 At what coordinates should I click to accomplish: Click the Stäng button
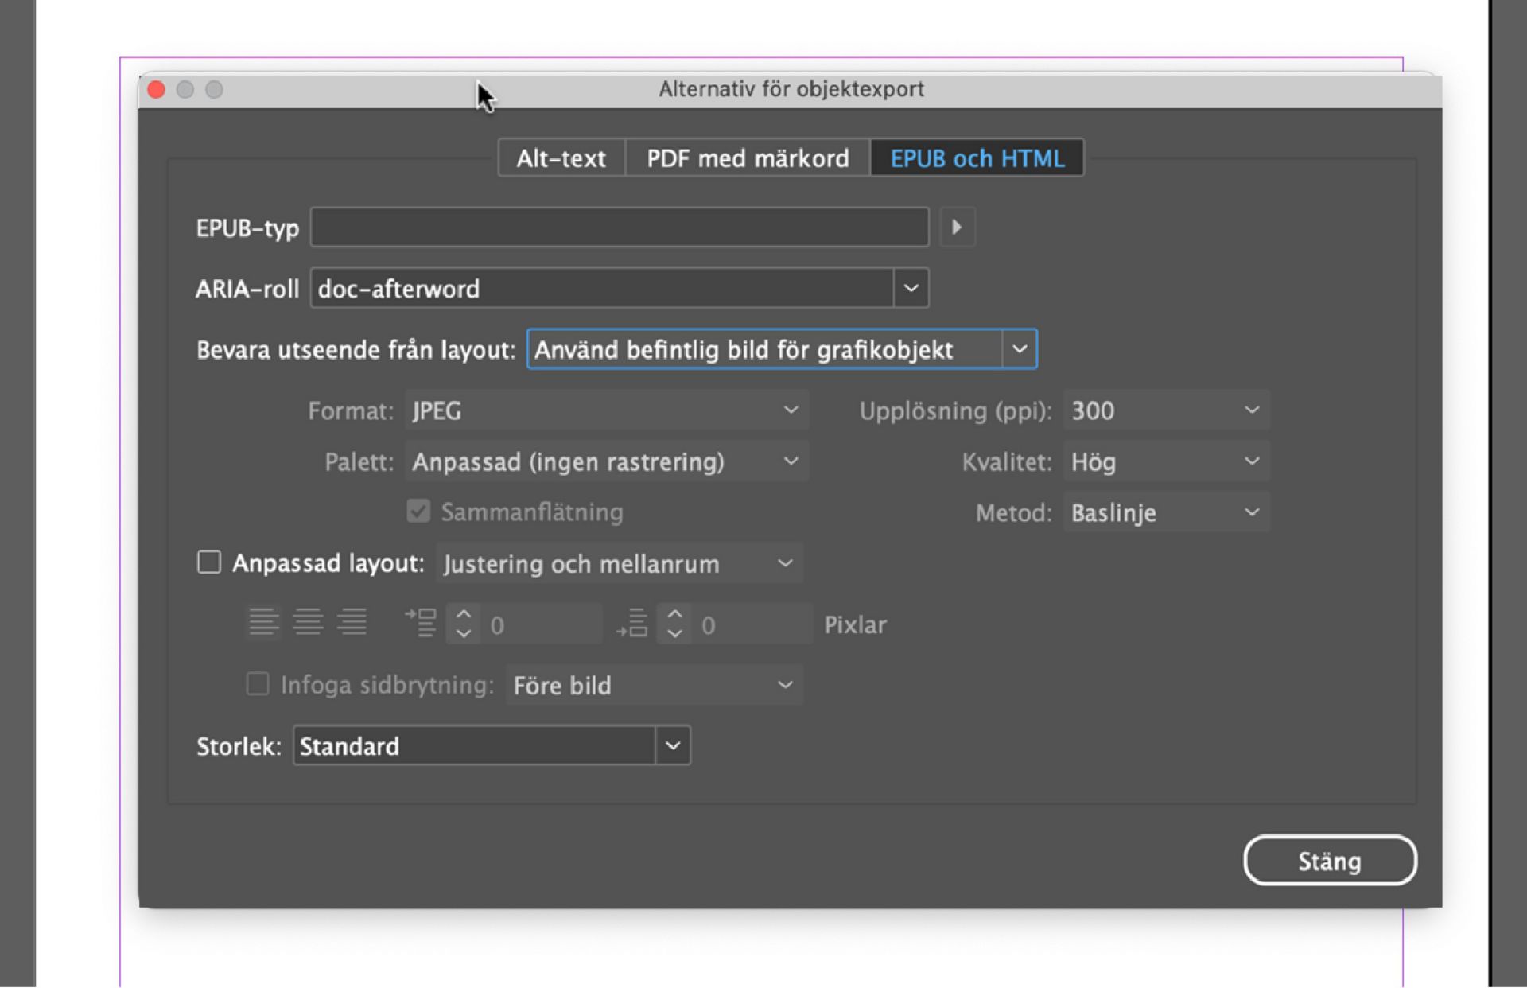[x=1329, y=860]
